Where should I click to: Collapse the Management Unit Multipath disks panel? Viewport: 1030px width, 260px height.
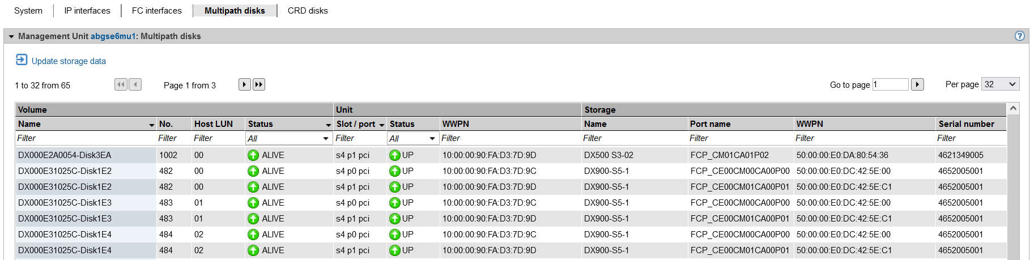point(11,36)
